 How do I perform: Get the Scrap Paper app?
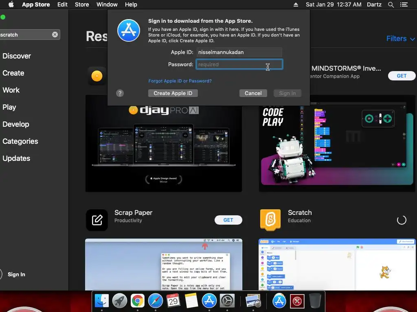point(228,220)
